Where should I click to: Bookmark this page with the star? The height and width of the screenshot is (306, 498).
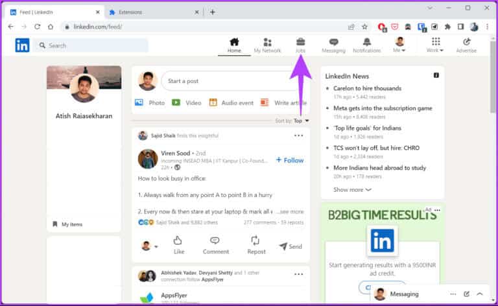pyautogui.click(x=364, y=27)
